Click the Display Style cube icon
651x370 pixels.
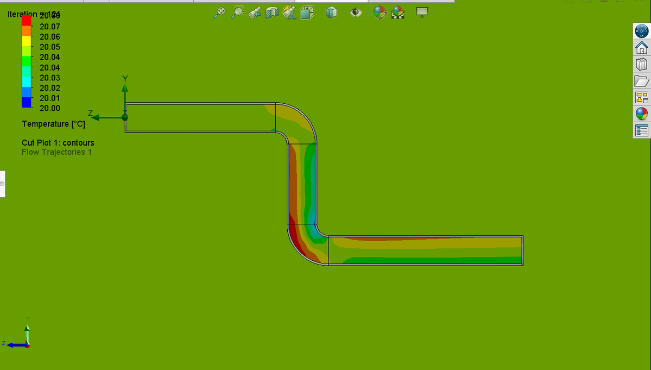pyautogui.click(x=332, y=12)
